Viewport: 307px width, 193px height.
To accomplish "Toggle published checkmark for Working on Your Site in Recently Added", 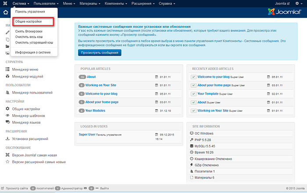I will (193, 111).
